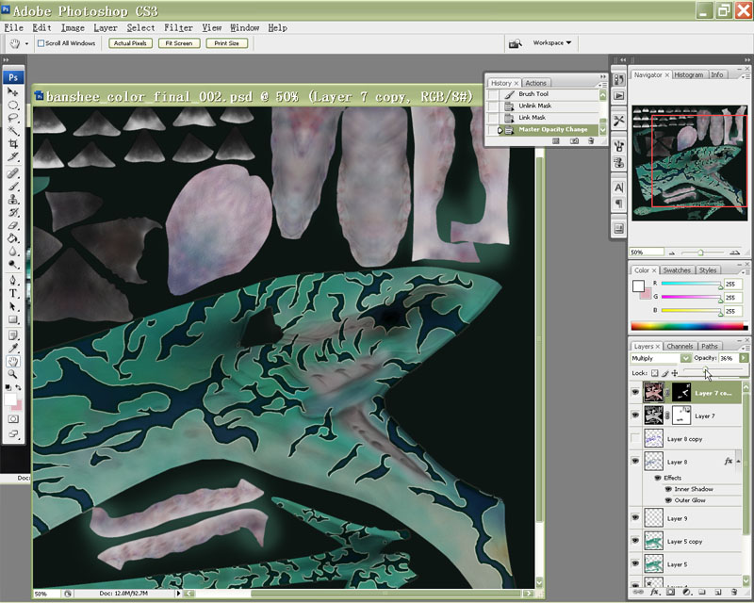Add a layer mask to the layer

point(670,592)
